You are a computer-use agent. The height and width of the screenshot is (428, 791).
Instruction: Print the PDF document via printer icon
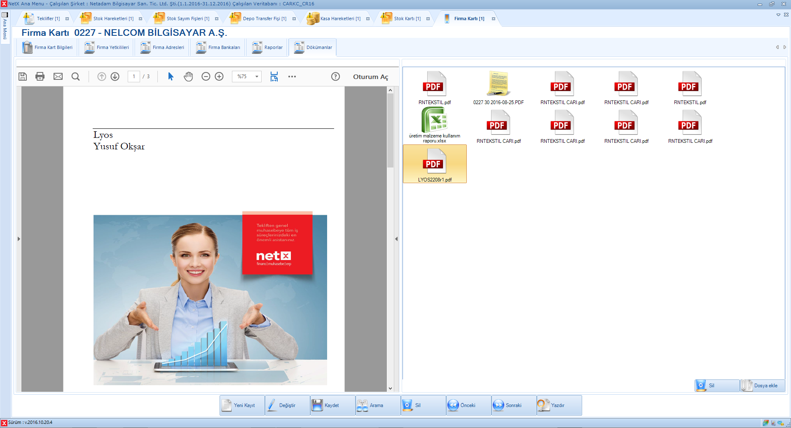(x=40, y=77)
